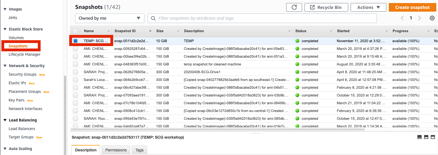Screen dimensions: 438x155
Task: Minimize the details pane layout icon
Action: [x=420, y=137]
